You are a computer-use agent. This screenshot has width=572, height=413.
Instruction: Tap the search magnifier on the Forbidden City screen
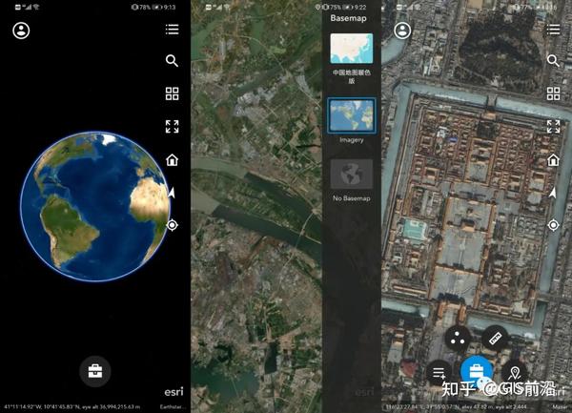click(x=553, y=60)
